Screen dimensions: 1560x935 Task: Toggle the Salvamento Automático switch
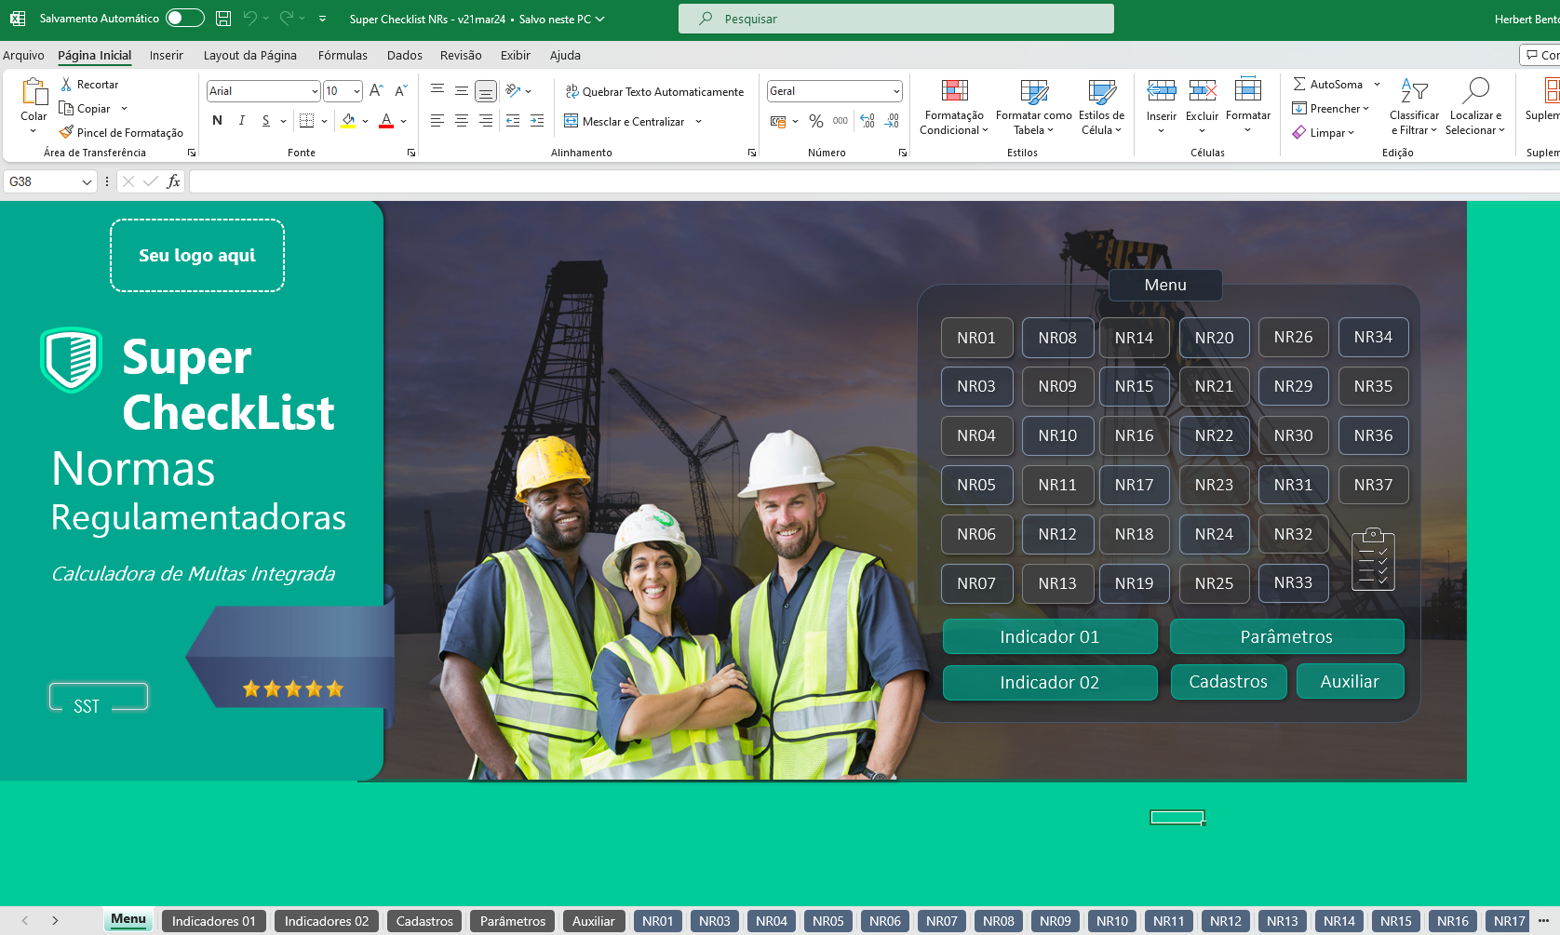click(x=184, y=18)
